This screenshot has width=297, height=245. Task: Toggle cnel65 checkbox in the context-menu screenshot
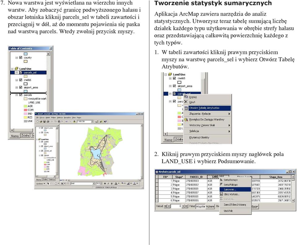[x=174, y=78]
